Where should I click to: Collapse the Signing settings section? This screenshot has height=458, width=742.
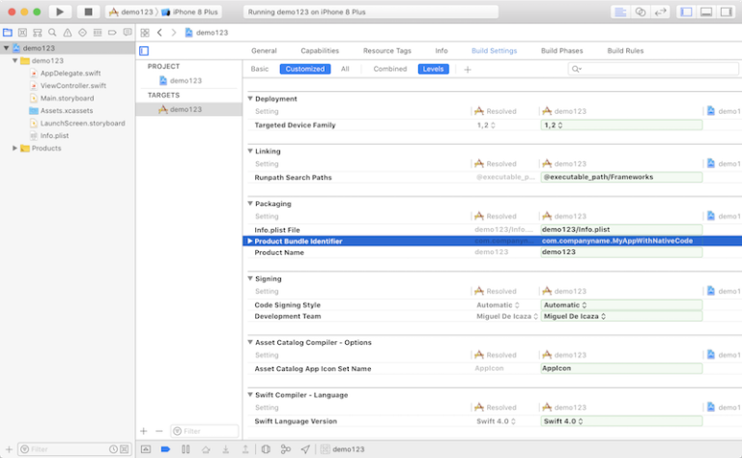point(250,278)
